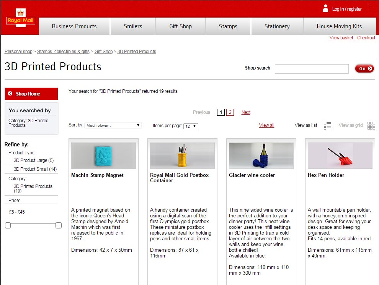
Task: Click the user profile icon
Action: 325,8
